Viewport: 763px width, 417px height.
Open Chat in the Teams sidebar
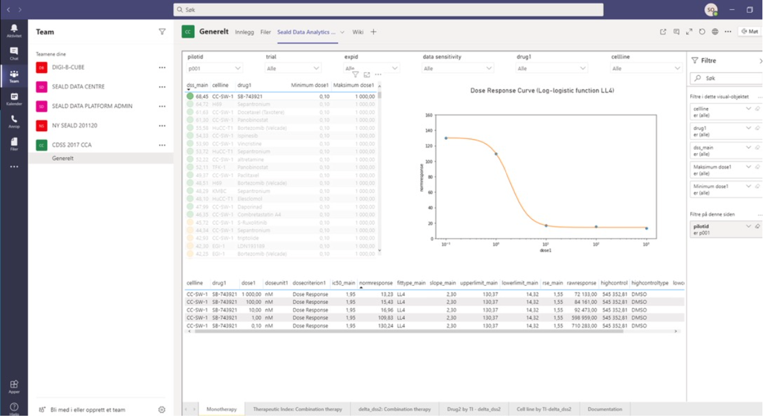[13, 53]
